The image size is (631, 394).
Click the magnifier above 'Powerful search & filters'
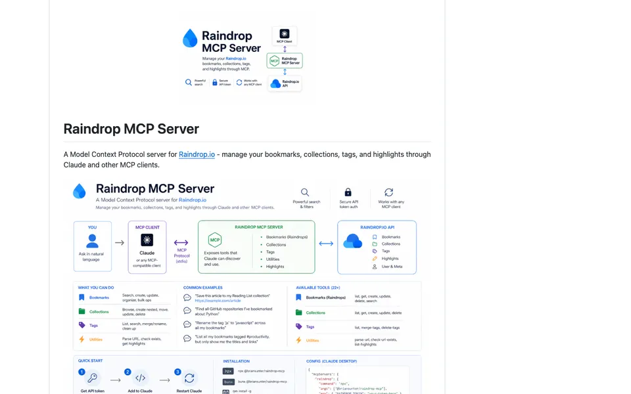click(305, 192)
